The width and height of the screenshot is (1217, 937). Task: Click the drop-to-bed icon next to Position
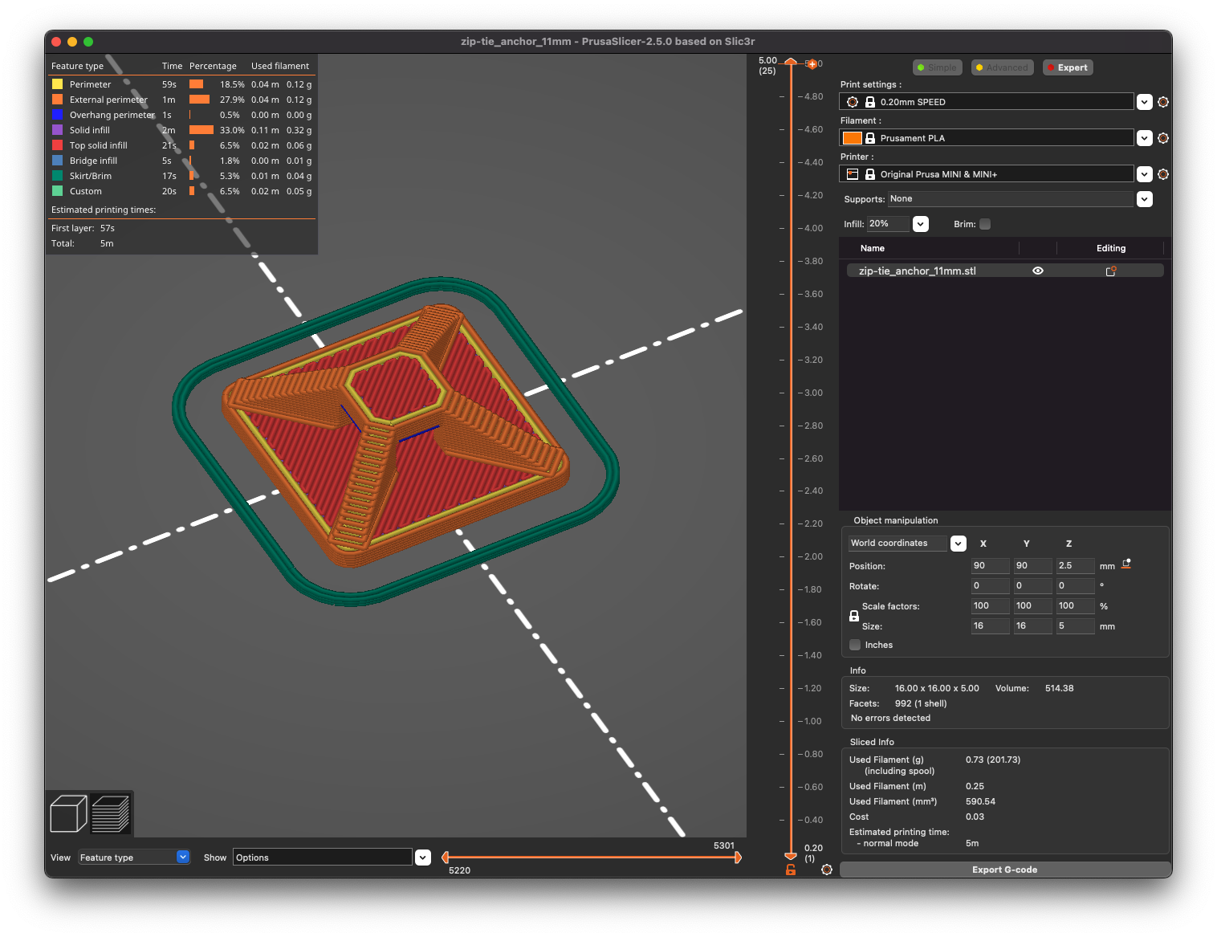click(x=1126, y=564)
